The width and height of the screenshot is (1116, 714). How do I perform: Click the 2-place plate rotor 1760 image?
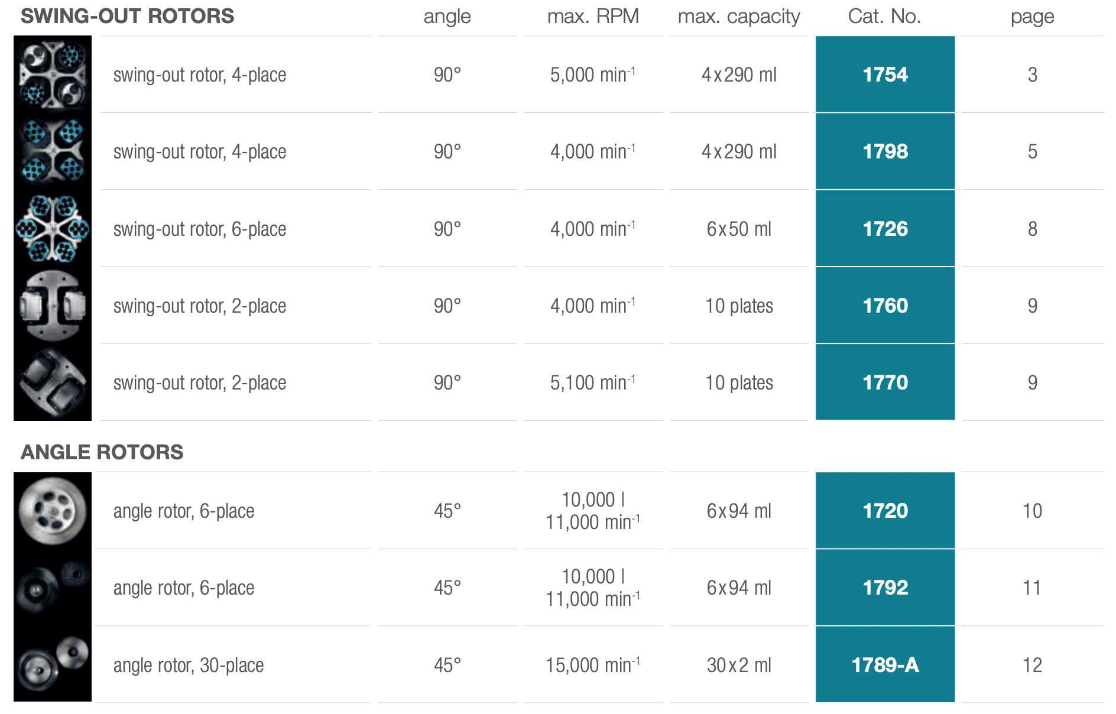tap(53, 306)
